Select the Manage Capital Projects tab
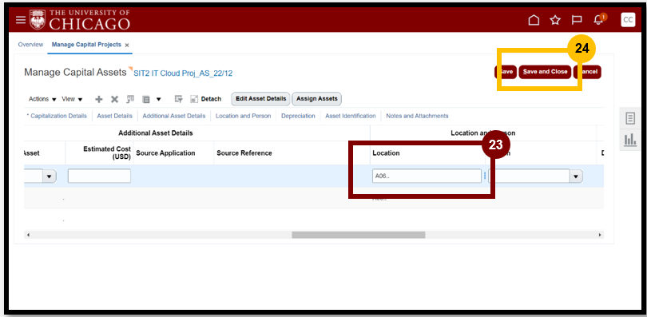This screenshot has height=317, width=647. (x=86, y=45)
